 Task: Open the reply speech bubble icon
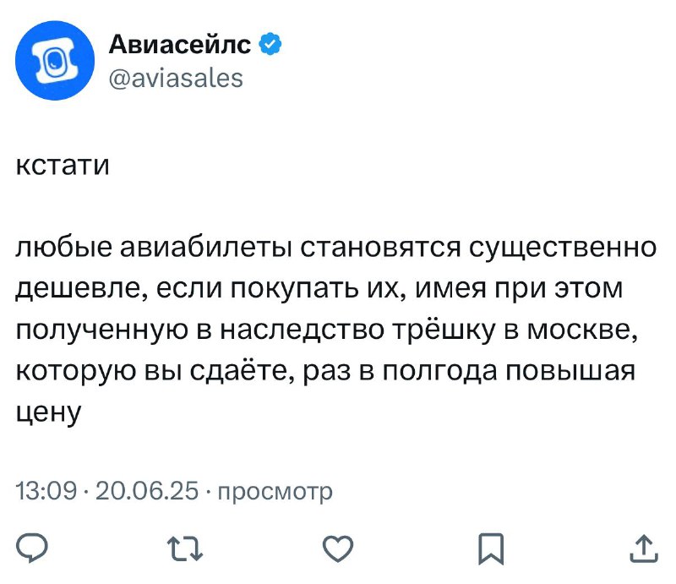(x=31, y=548)
